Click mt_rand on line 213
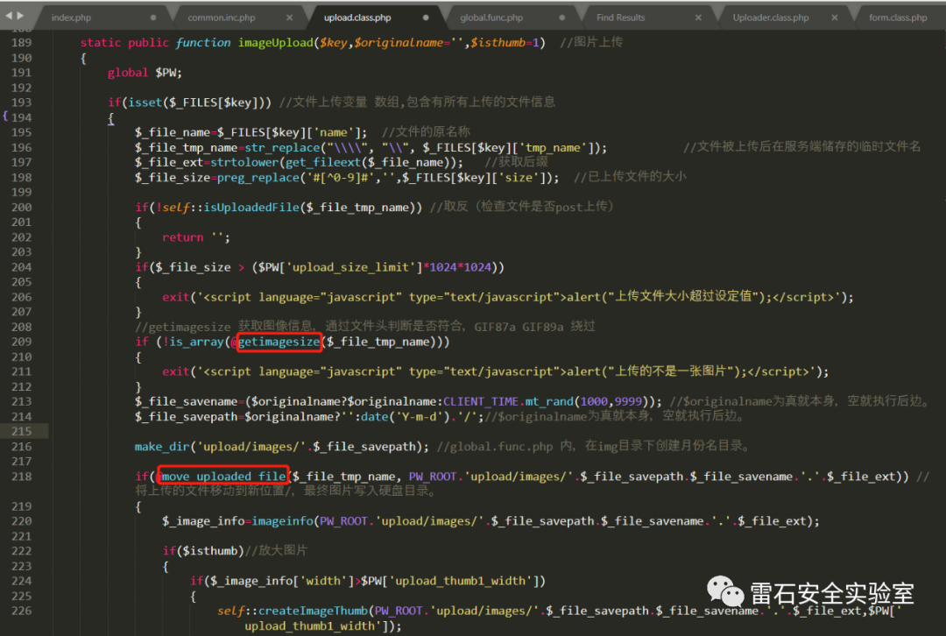 tap(549, 402)
